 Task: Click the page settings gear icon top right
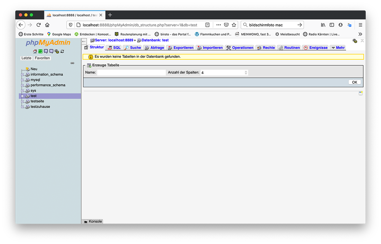click(355, 41)
